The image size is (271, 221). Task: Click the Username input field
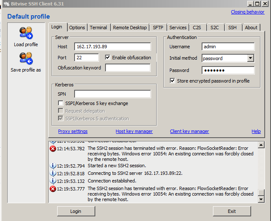228,47
